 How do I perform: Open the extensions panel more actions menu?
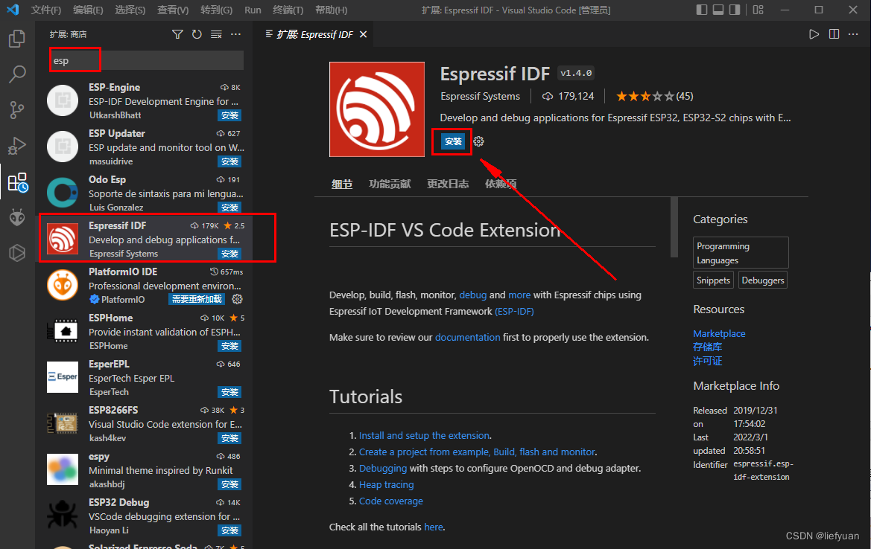pos(235,34)
